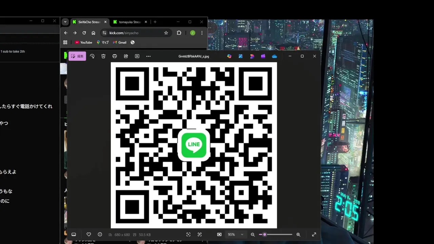Viewport: 434px width, 244px height.
Task: Click file name Gmt62BFbkAAYd_z.jpg in title
Action: (194, 56)
